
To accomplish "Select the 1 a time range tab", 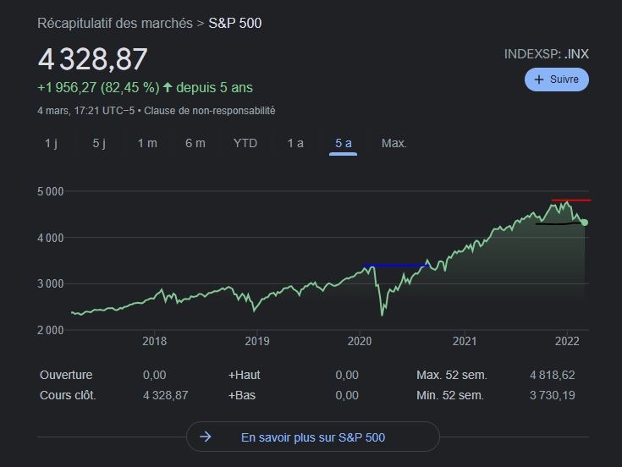I will coord(295,143).
